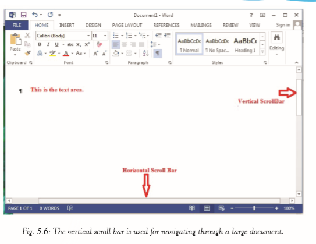Switch to the REFERENCES tab

tap(166, 25)
